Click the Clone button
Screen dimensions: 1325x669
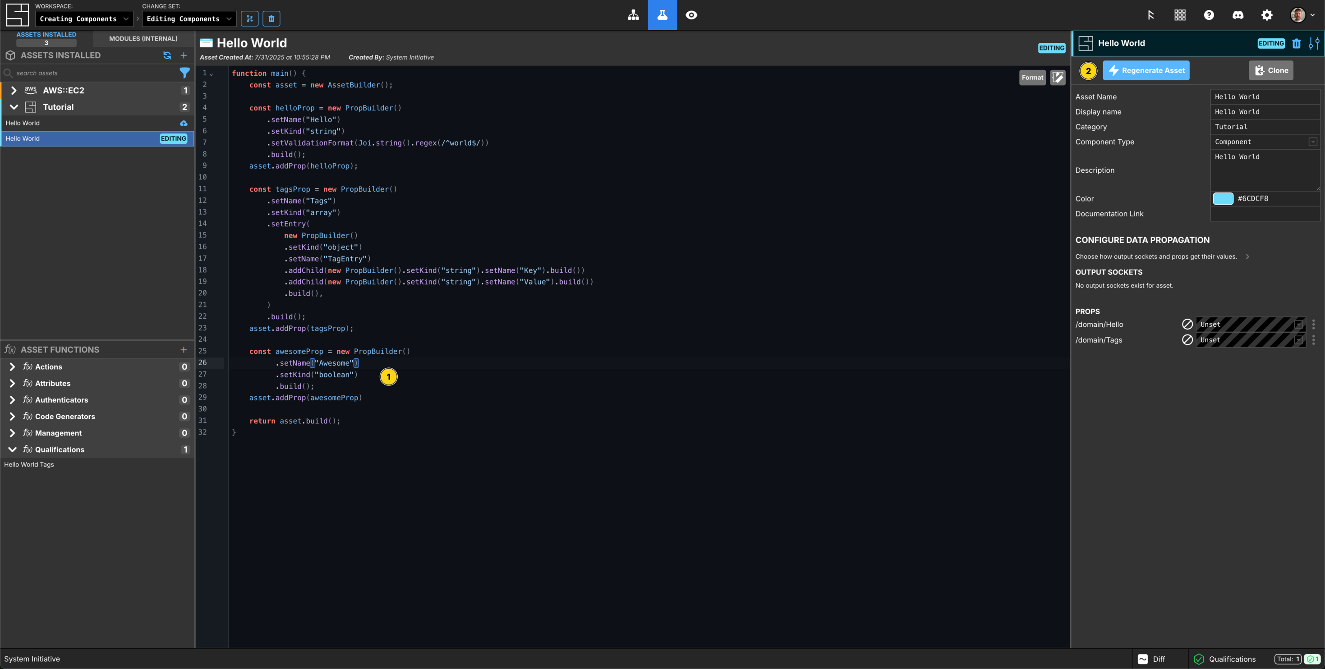[x=1271, y=70]
